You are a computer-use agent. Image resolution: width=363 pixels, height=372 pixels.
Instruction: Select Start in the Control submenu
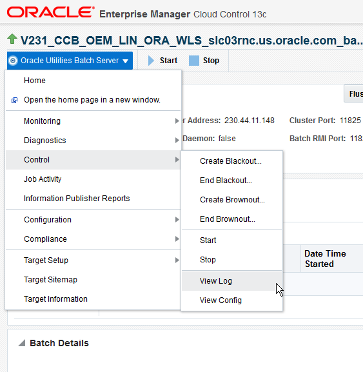232,240
